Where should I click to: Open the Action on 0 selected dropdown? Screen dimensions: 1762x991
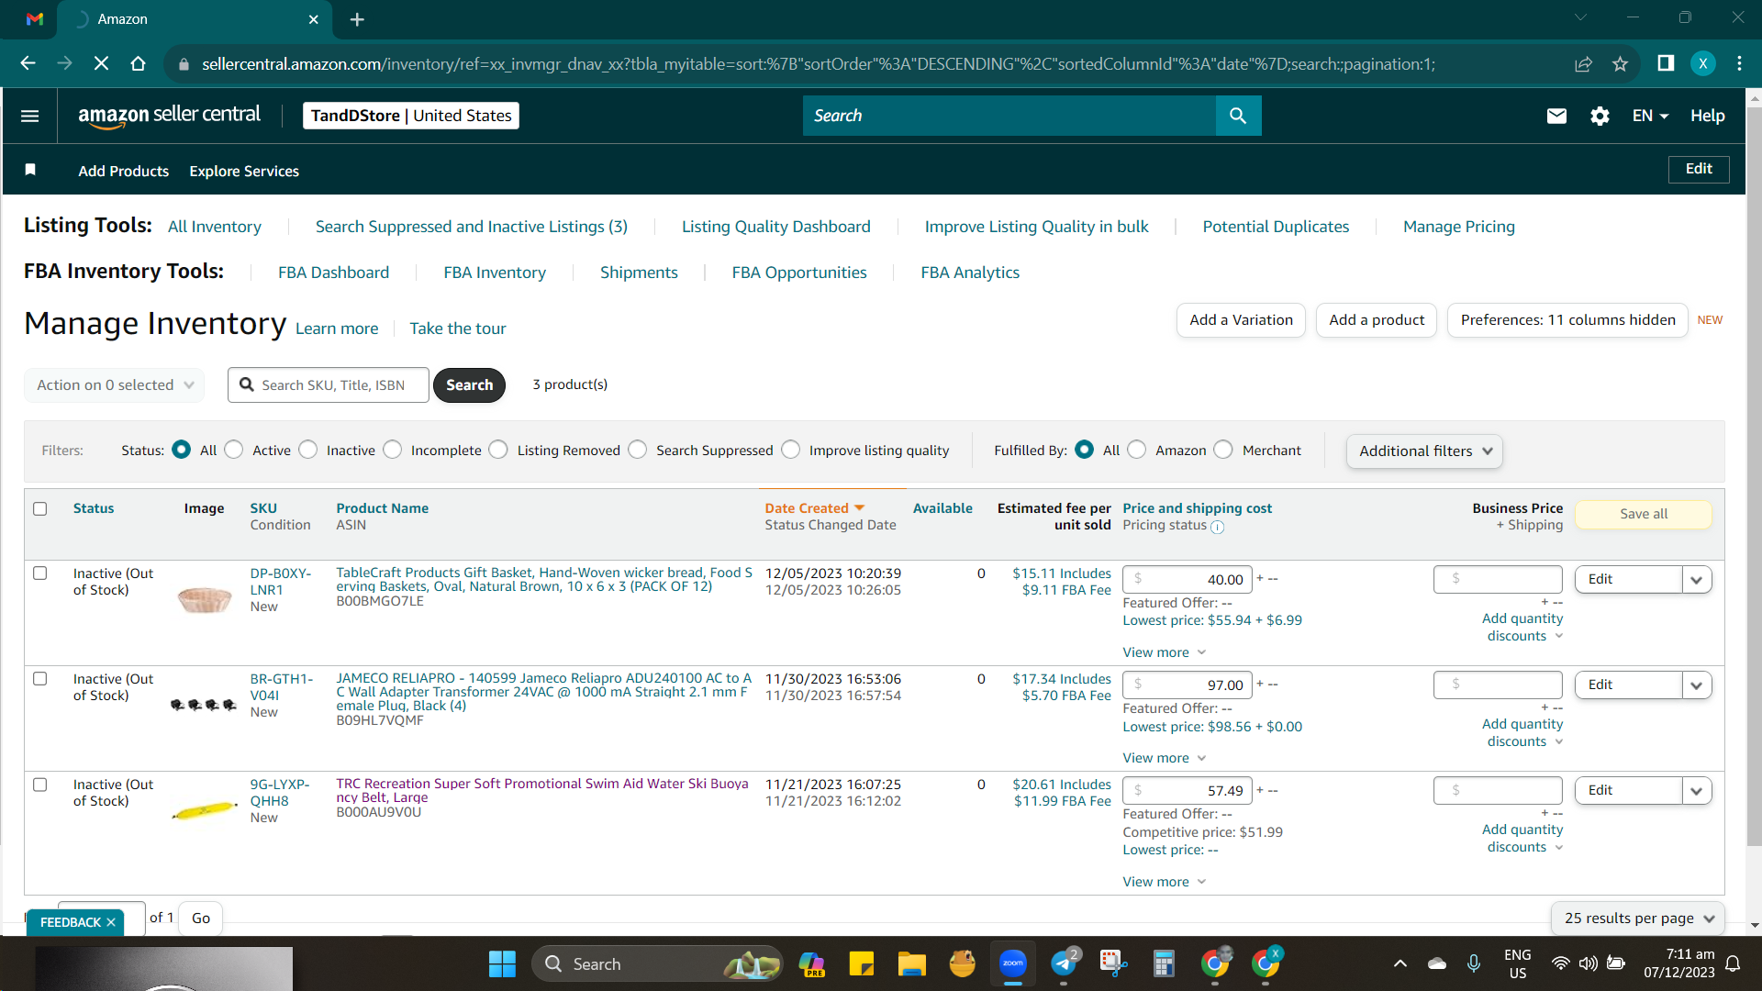(x=115, y=385)
